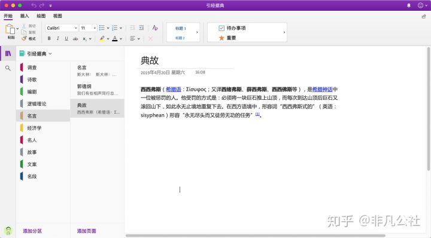This screenshot has width=431, height=238.
Task: Open the search magnifier in the sidebar
Action: (x=8, y=68)
